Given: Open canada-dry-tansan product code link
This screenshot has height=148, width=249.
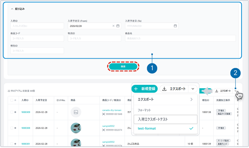Looking at the screenshot, I should tap(112, 110).
